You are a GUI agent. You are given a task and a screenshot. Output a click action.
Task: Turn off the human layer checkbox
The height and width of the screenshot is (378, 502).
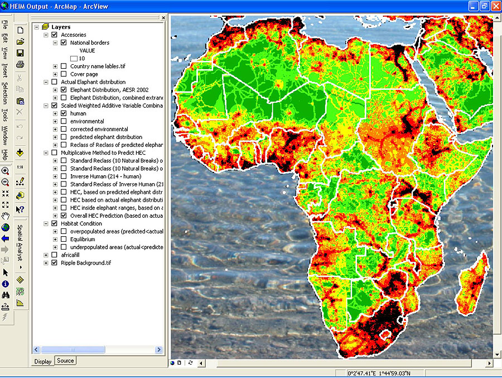click(64, 113)
